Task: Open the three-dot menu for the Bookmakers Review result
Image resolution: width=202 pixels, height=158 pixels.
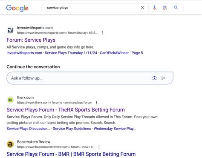Action: (99, 147)
